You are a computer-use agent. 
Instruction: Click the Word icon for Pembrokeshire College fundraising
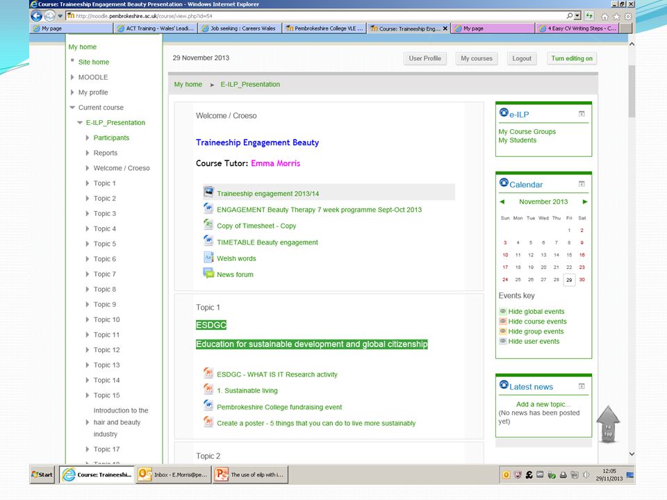point(208,405)
